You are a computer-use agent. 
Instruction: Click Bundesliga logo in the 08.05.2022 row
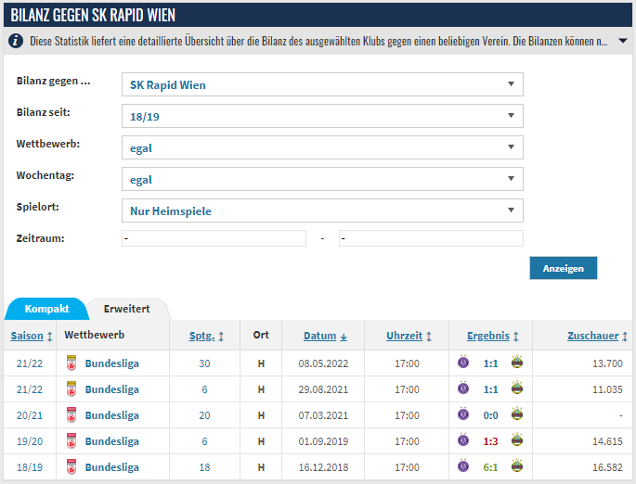coord(71,363)
